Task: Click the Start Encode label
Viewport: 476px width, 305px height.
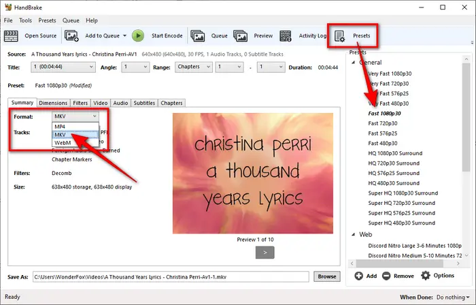Action: click(167, 36)
